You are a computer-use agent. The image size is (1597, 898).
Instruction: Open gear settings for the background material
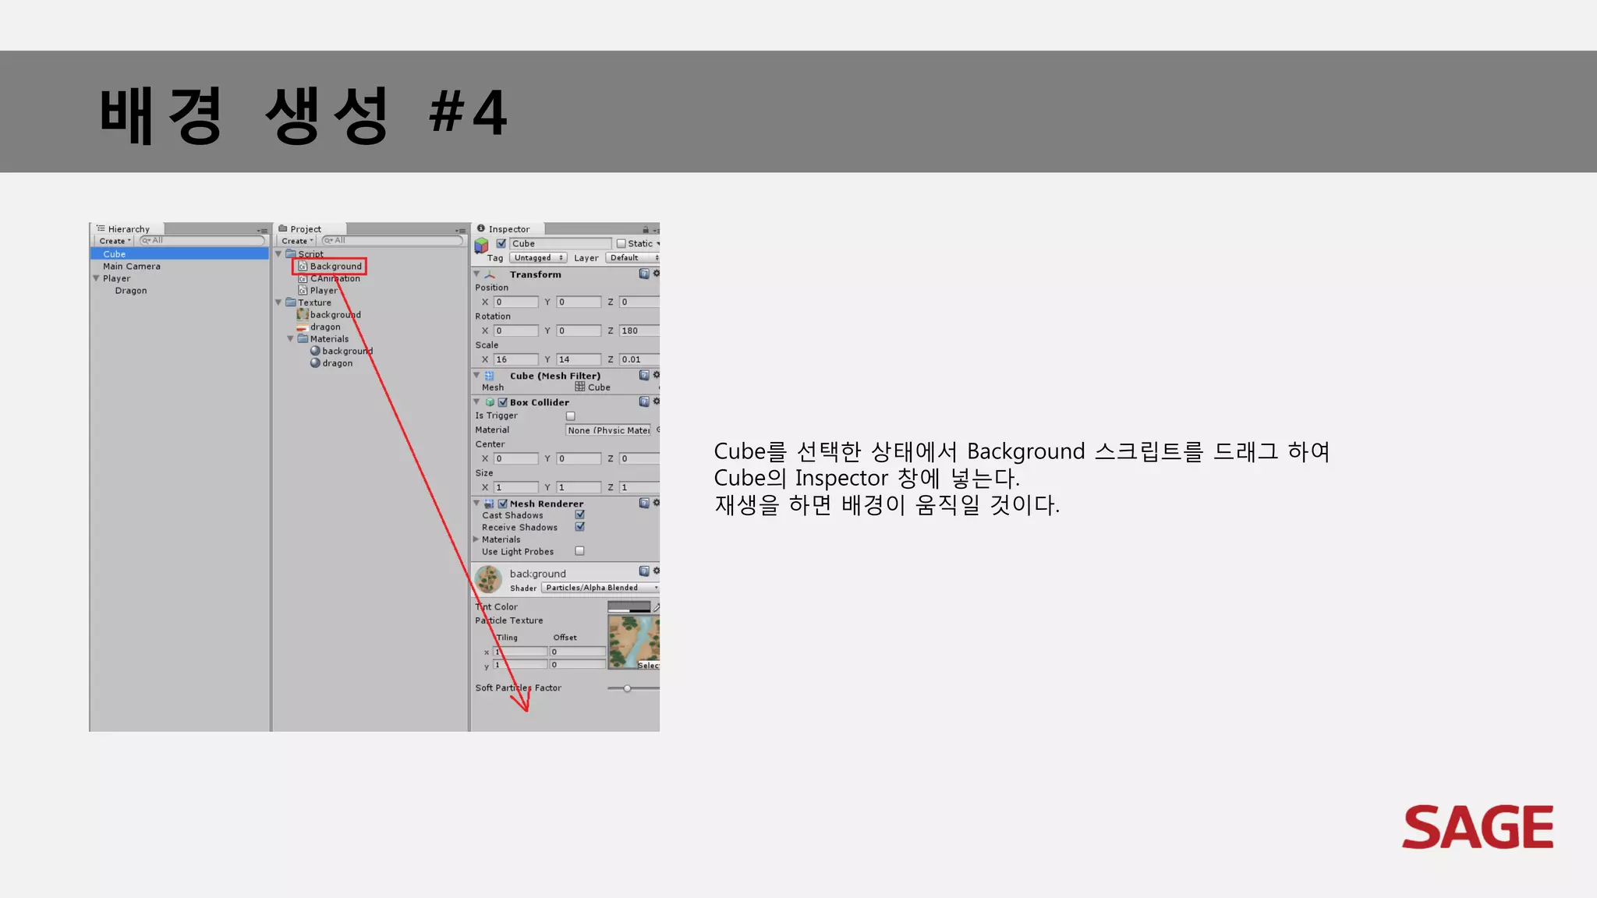pos(657,571)
